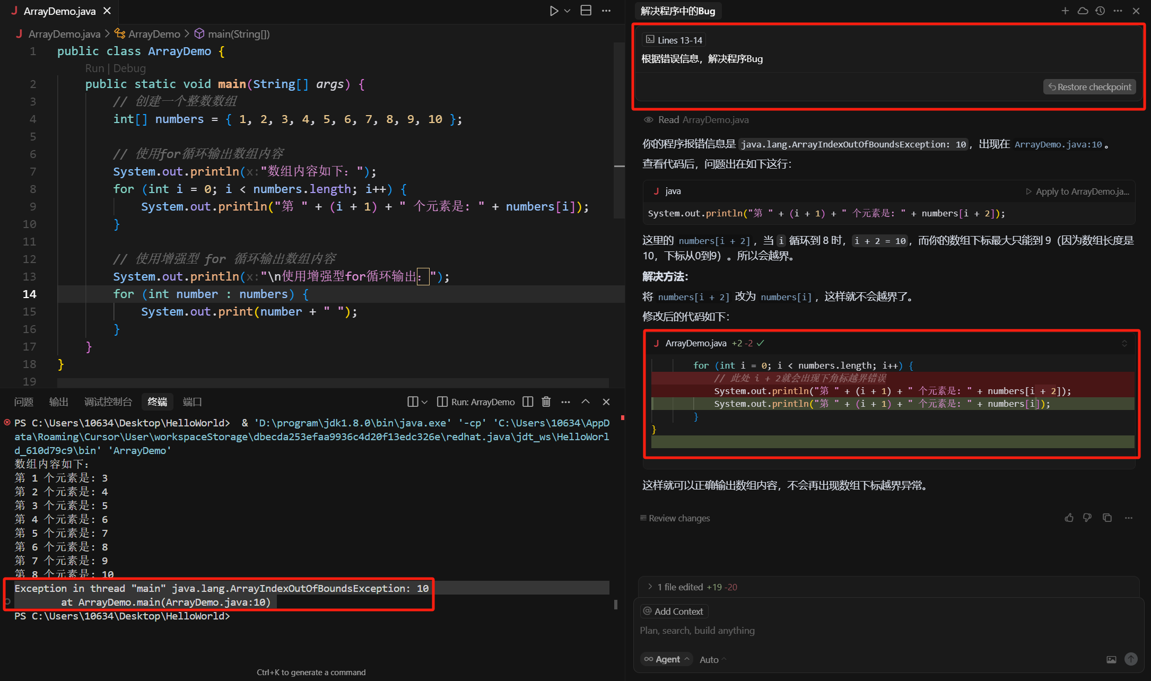Maximize the terminal panel with the chevron-up

coord(586,402)
